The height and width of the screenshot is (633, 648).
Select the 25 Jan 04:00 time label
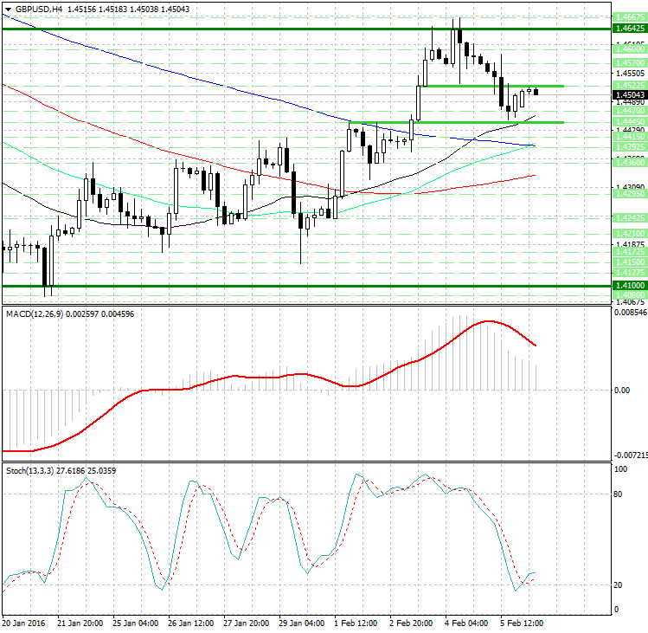(x=136, y=623)
